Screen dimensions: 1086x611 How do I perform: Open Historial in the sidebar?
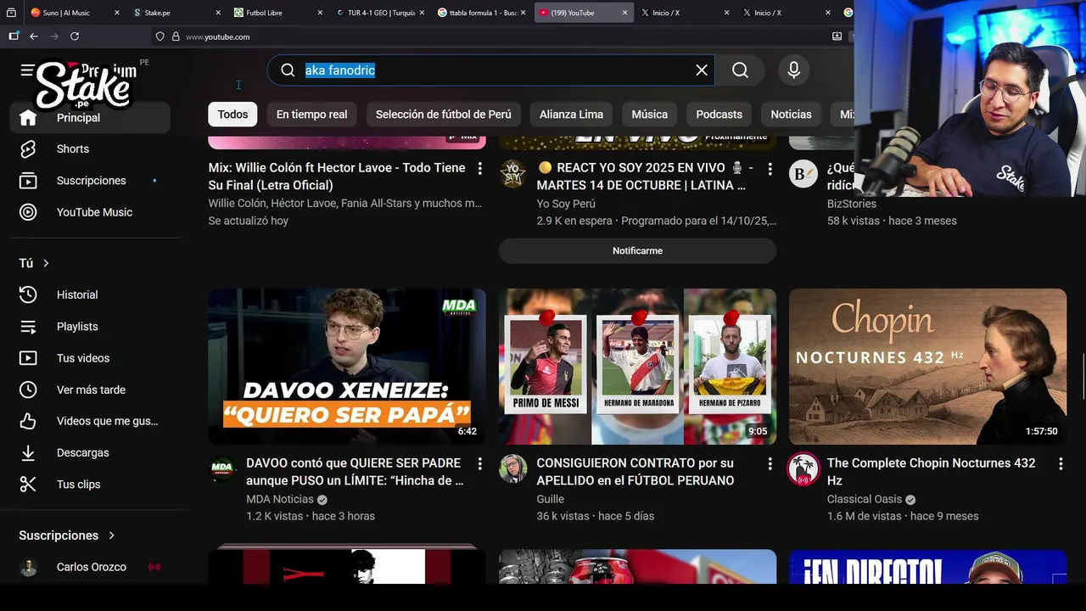(x=90, y=294)
